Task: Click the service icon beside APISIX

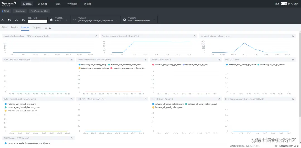Action: (x=51, y=20)
